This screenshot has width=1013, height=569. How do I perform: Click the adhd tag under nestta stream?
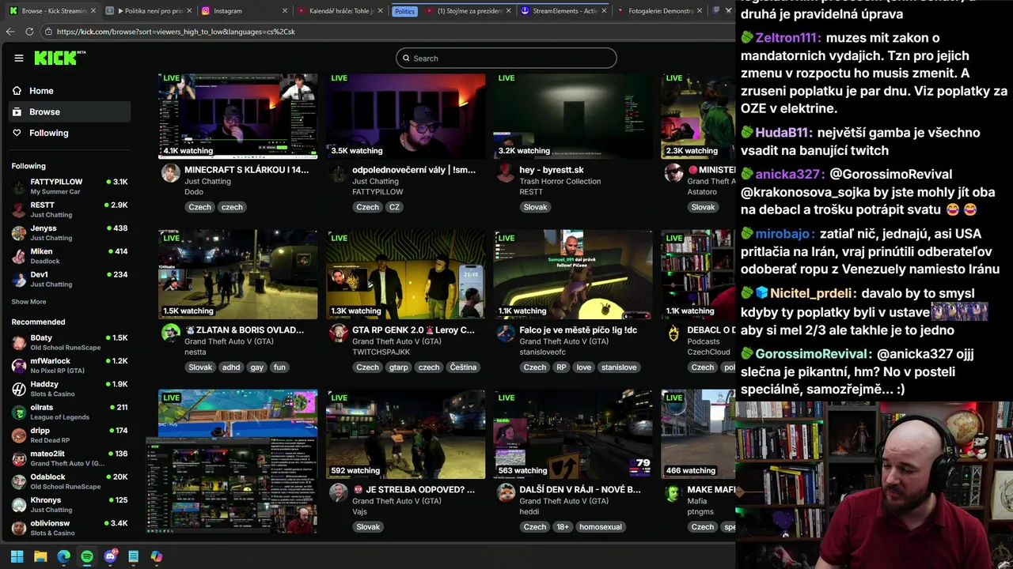point(231,367)
